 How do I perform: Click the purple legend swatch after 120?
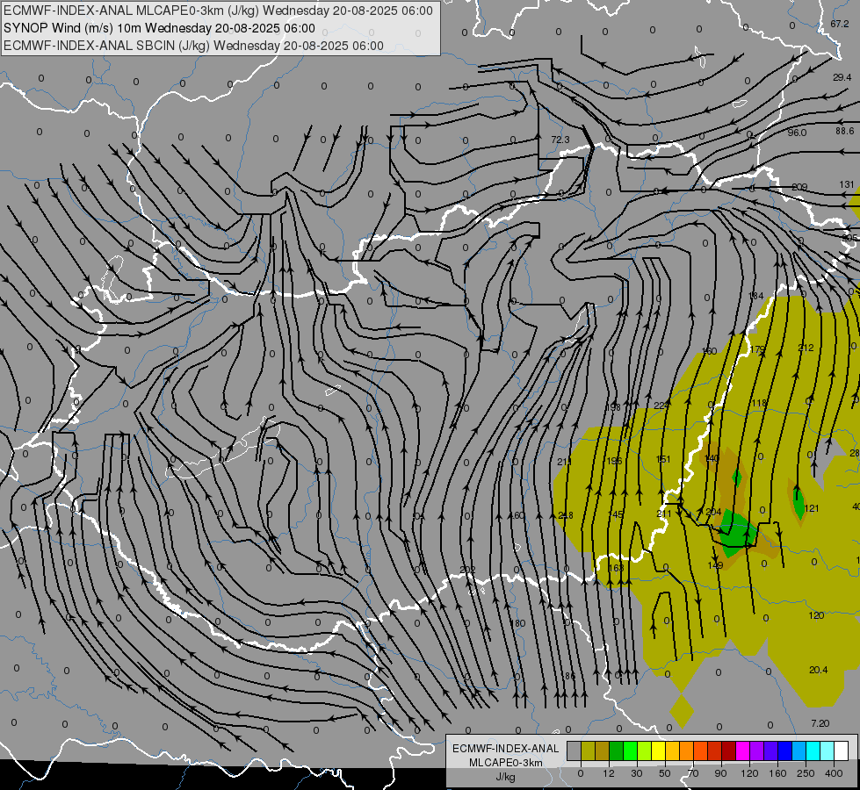[756, 751]
